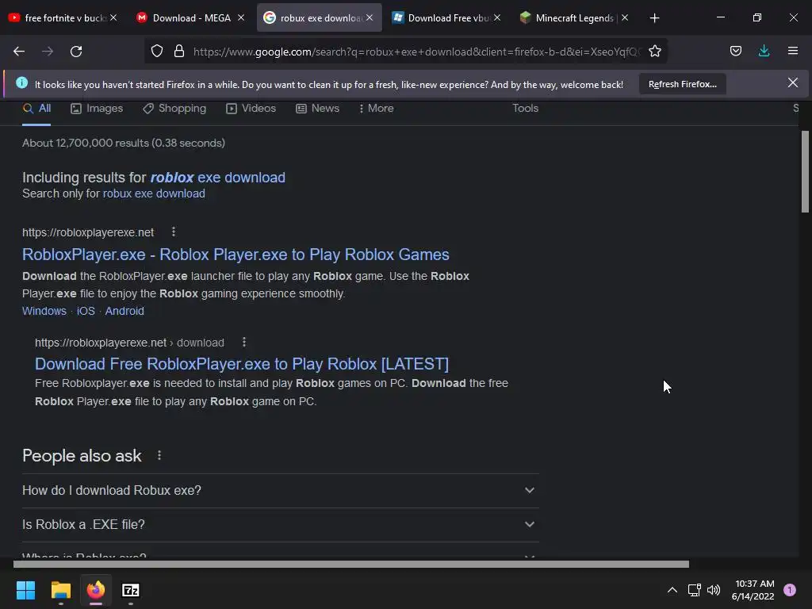Search only for 'robux exe download'
The height and width of the screenshot is (609, 812).
pyautogui.click(x=154, y=193)
